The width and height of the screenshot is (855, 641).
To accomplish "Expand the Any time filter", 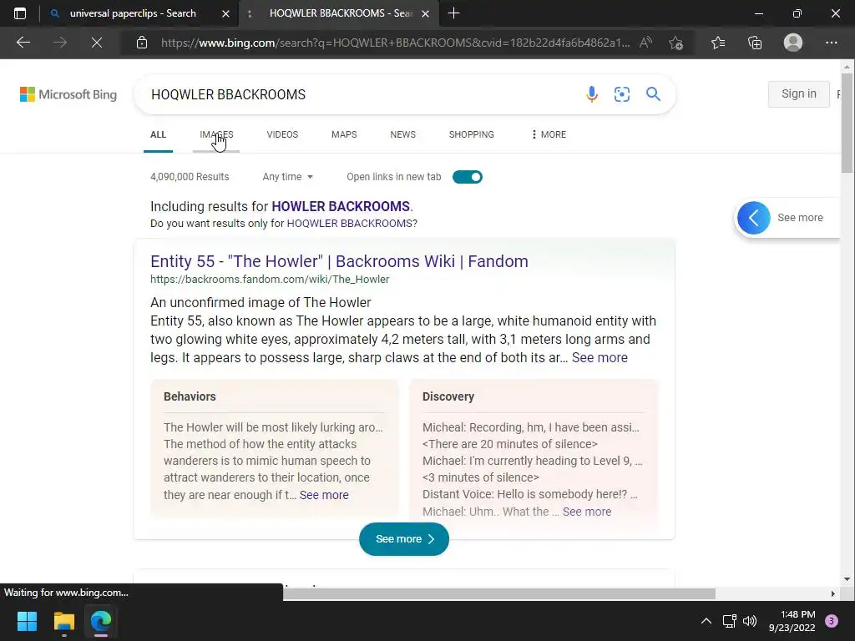I will click(287, 177).
